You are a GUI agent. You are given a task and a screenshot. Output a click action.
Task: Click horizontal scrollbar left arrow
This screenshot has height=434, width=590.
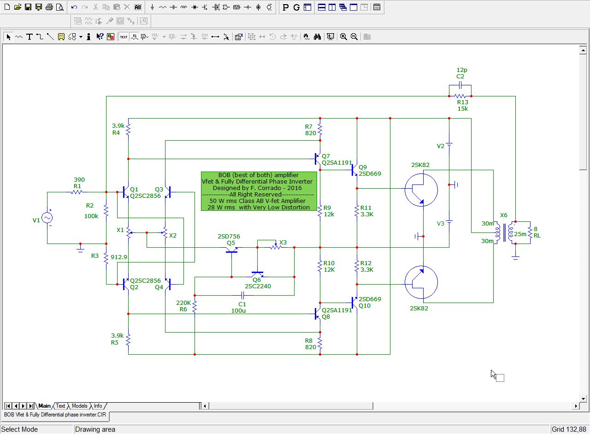coord(206,406)
